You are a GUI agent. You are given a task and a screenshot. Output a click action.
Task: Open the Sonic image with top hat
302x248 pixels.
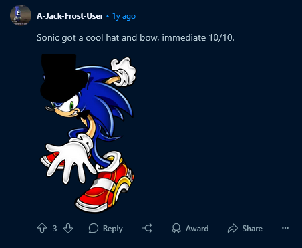pos(88,133)
